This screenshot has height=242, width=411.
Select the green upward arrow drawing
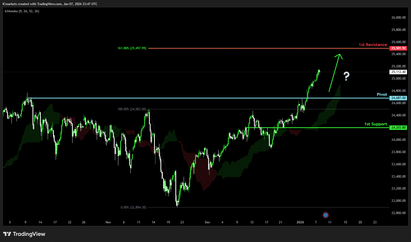coord(335,72)
